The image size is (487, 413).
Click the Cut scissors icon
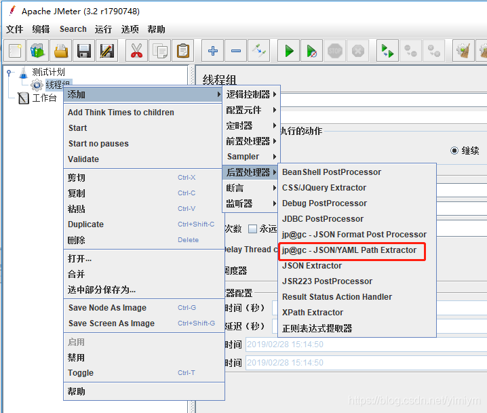click(136, 51)
